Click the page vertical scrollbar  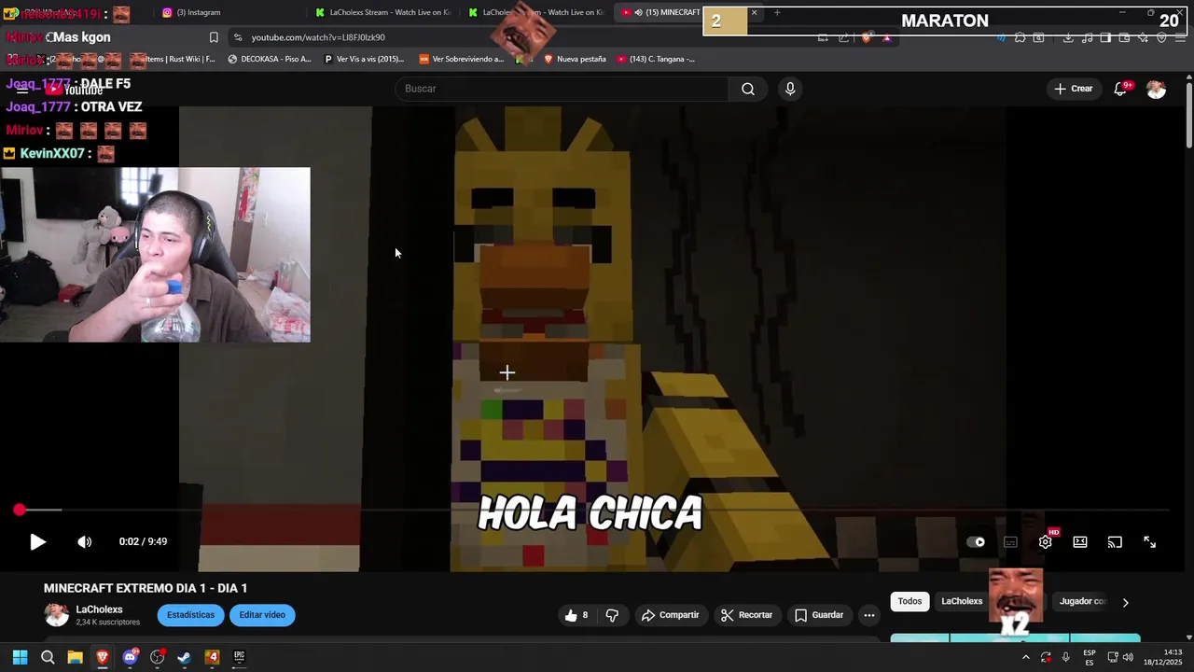pos(1188,114)
